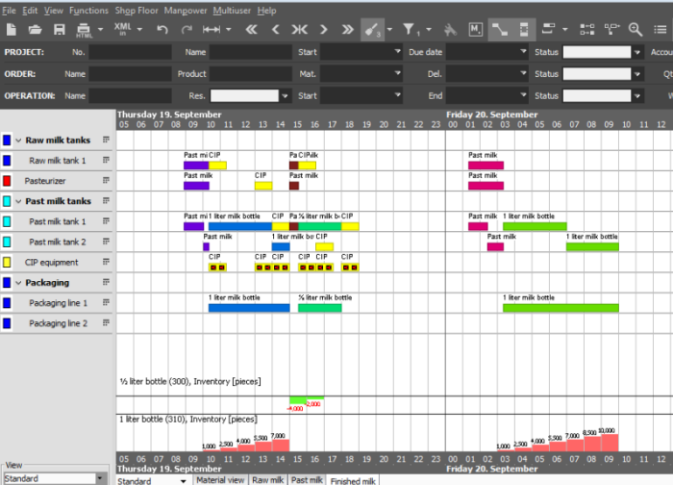The height and width of the screenshot is (485, 673).
Task: Click the network structure view icon
Action: coord(587,30)
